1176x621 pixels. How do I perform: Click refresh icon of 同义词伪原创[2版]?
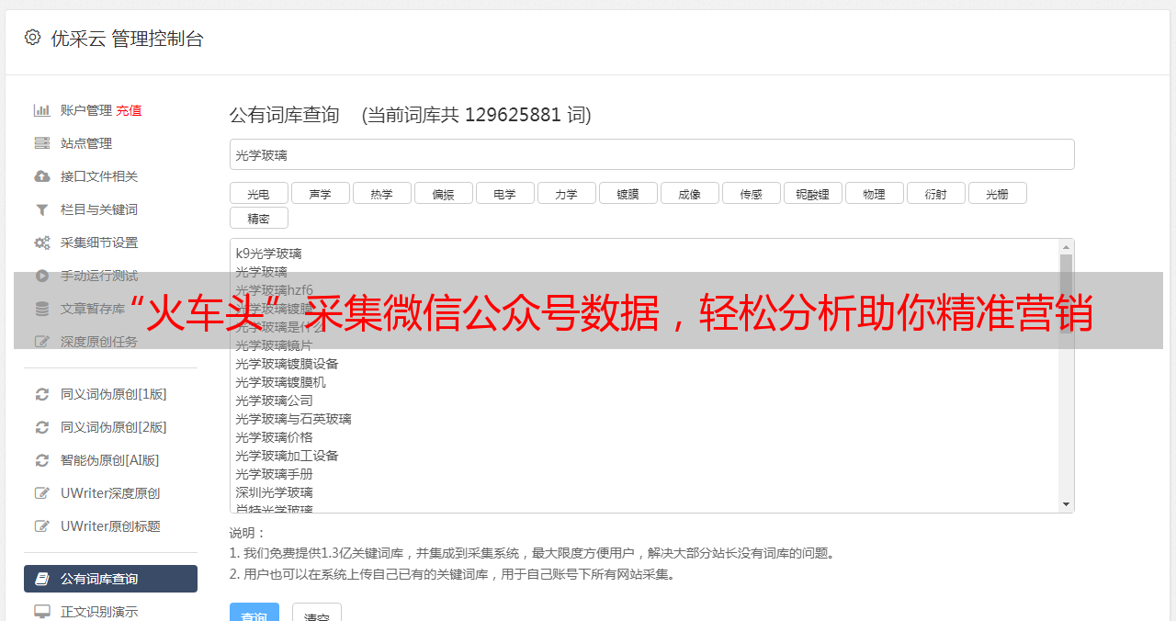click(42, 427)
